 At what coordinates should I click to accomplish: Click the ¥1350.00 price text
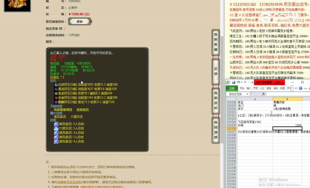point(79,14)
